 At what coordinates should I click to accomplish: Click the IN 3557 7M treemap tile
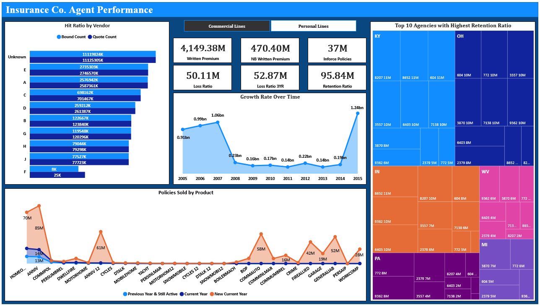(435, 215)
